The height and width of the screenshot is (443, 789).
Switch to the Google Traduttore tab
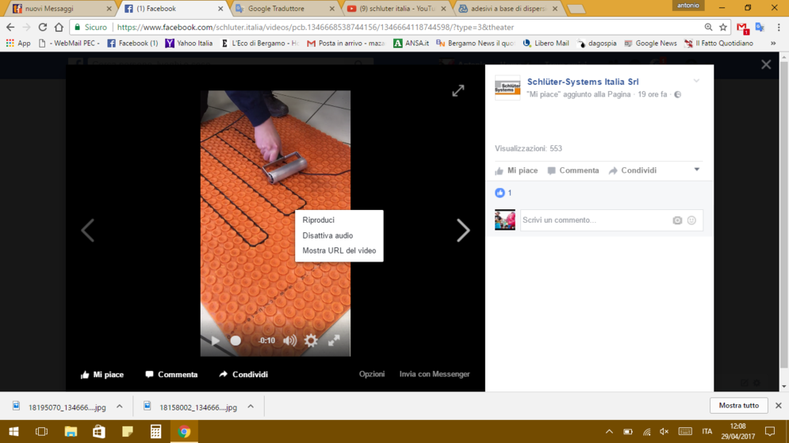click(283, 9)
